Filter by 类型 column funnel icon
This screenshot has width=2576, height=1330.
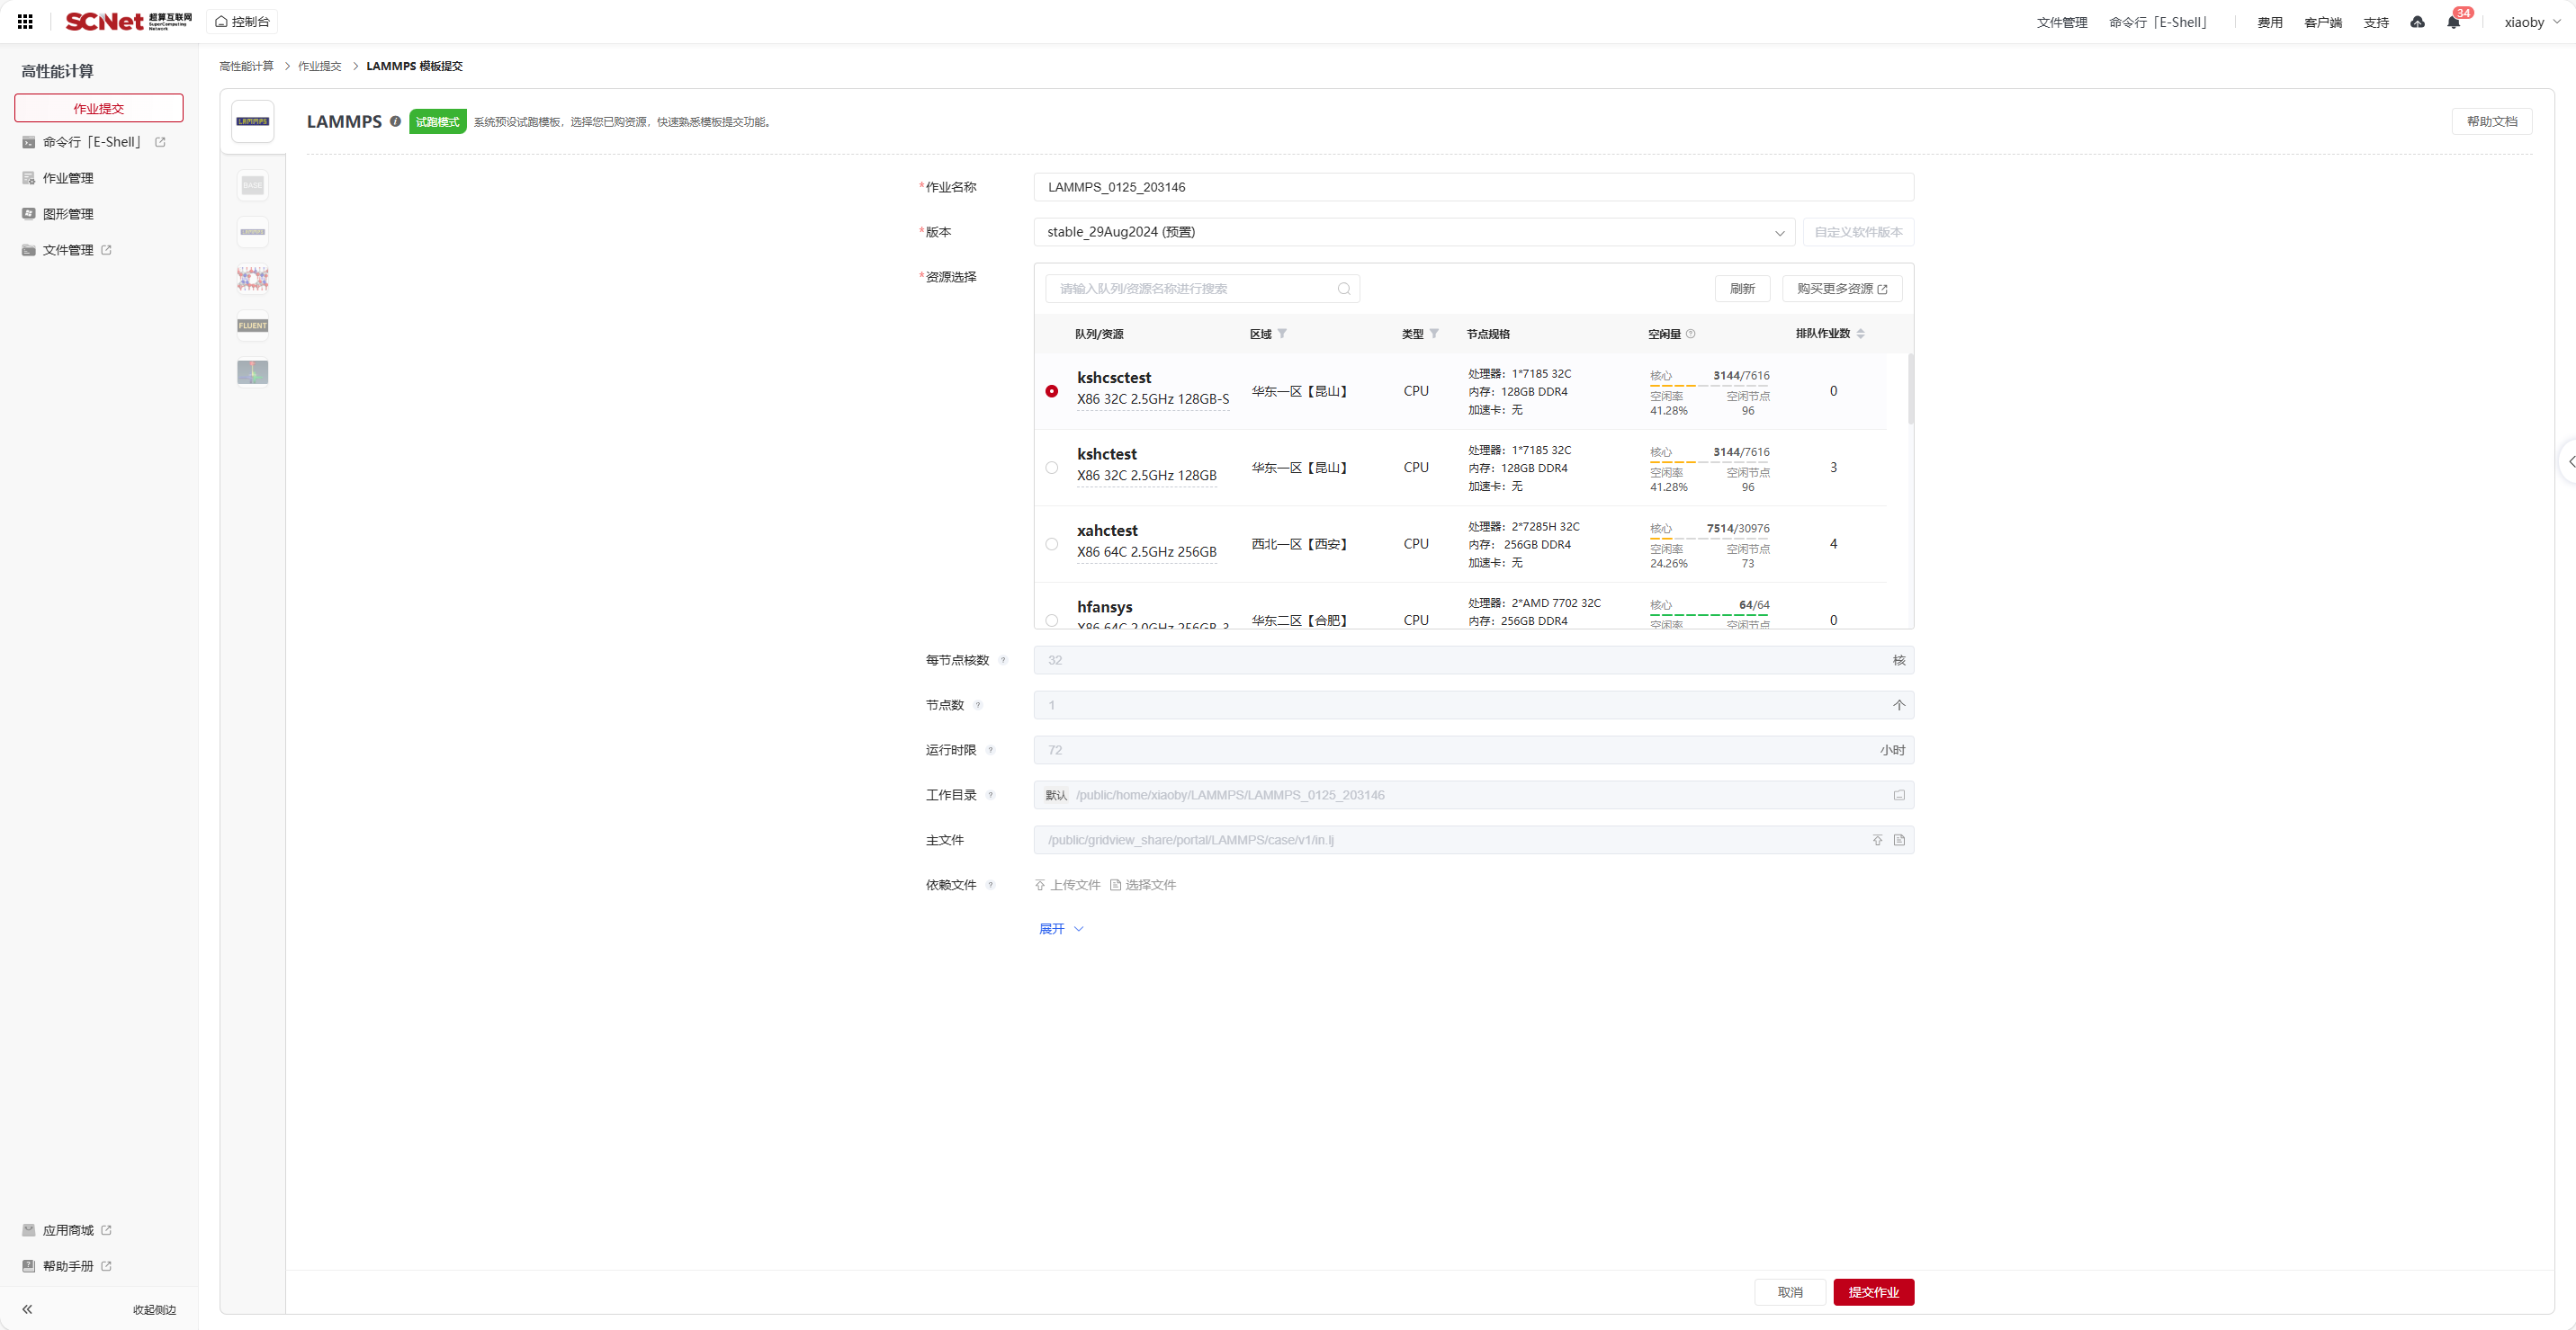[1434, 333]
